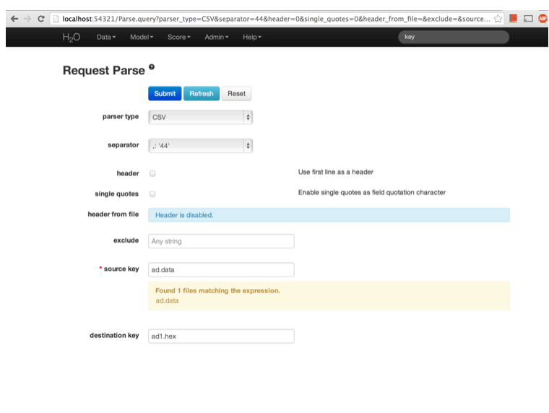Enable the single quotes checkbox
The height and width of the screenshot is (413, 549).
(x=152, y=194)
